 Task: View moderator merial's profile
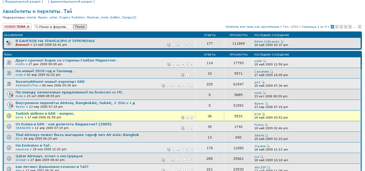coord(31,17)
